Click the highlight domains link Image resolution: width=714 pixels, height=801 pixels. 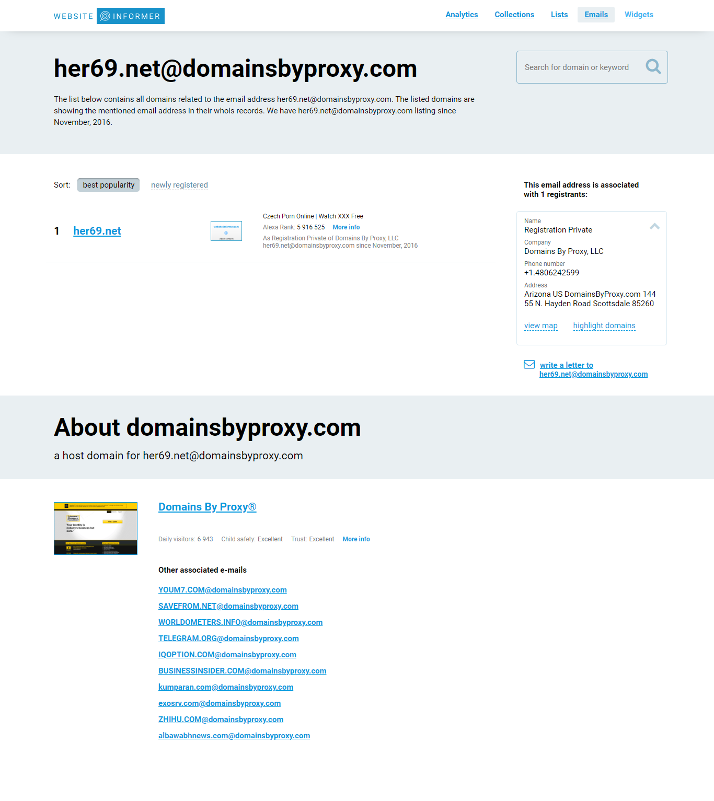coord(604,326)
